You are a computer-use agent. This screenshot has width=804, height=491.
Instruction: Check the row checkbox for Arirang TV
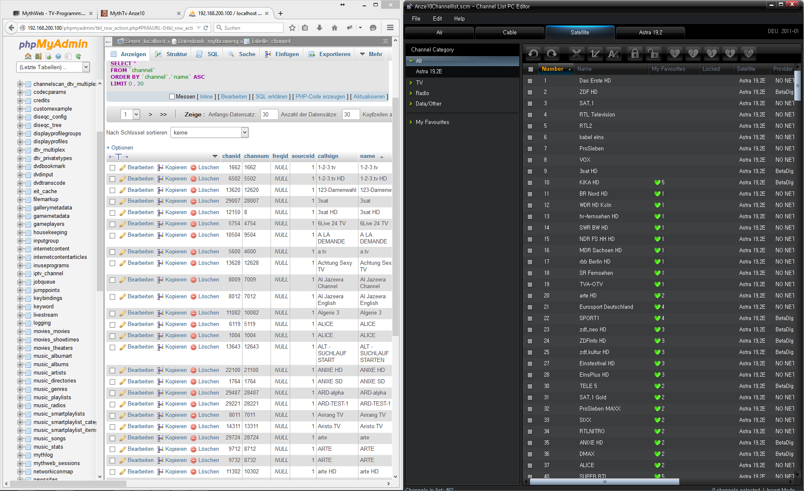112,415
